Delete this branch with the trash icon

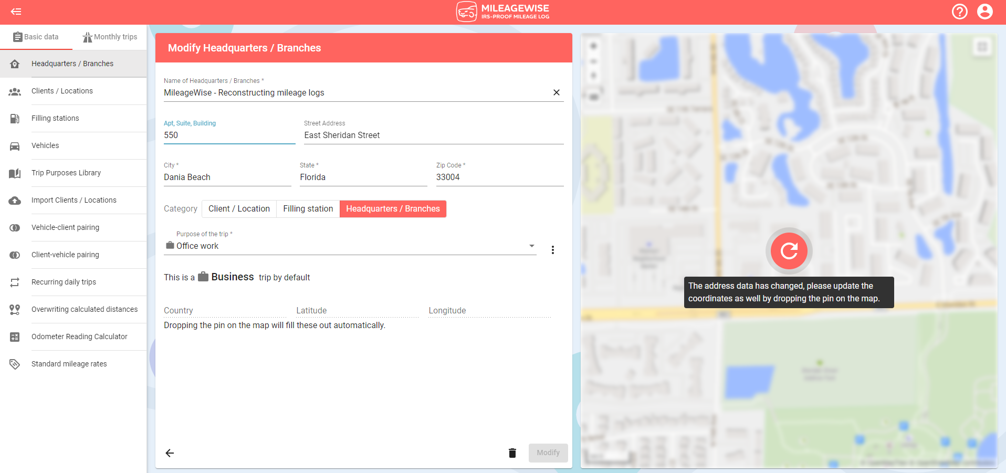pos(512,453)
